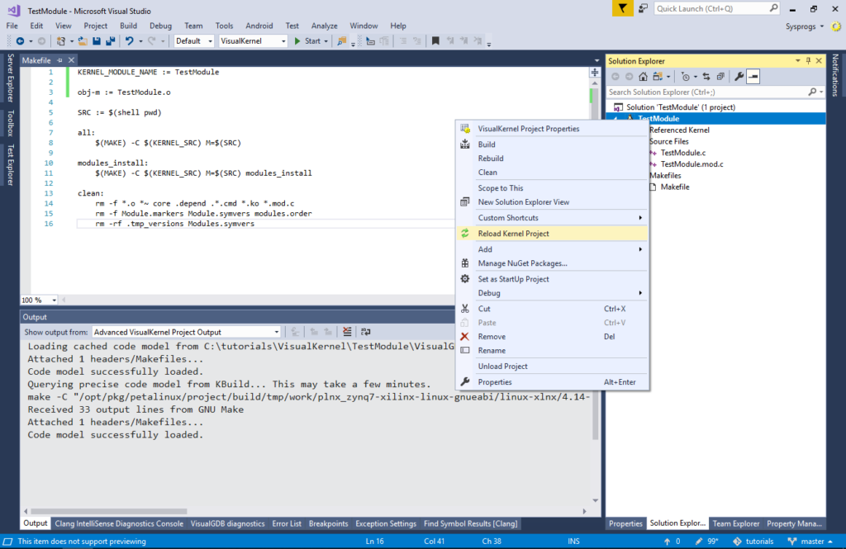846x549 pixels.
Task: Toggle Word Wrap in the Output window
Action: click(x=365, y=331)
